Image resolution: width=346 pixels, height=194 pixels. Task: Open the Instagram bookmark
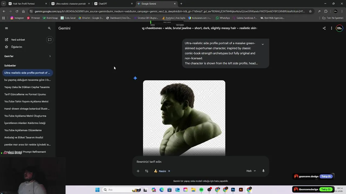pyautogui.click(x=17, y=18)
